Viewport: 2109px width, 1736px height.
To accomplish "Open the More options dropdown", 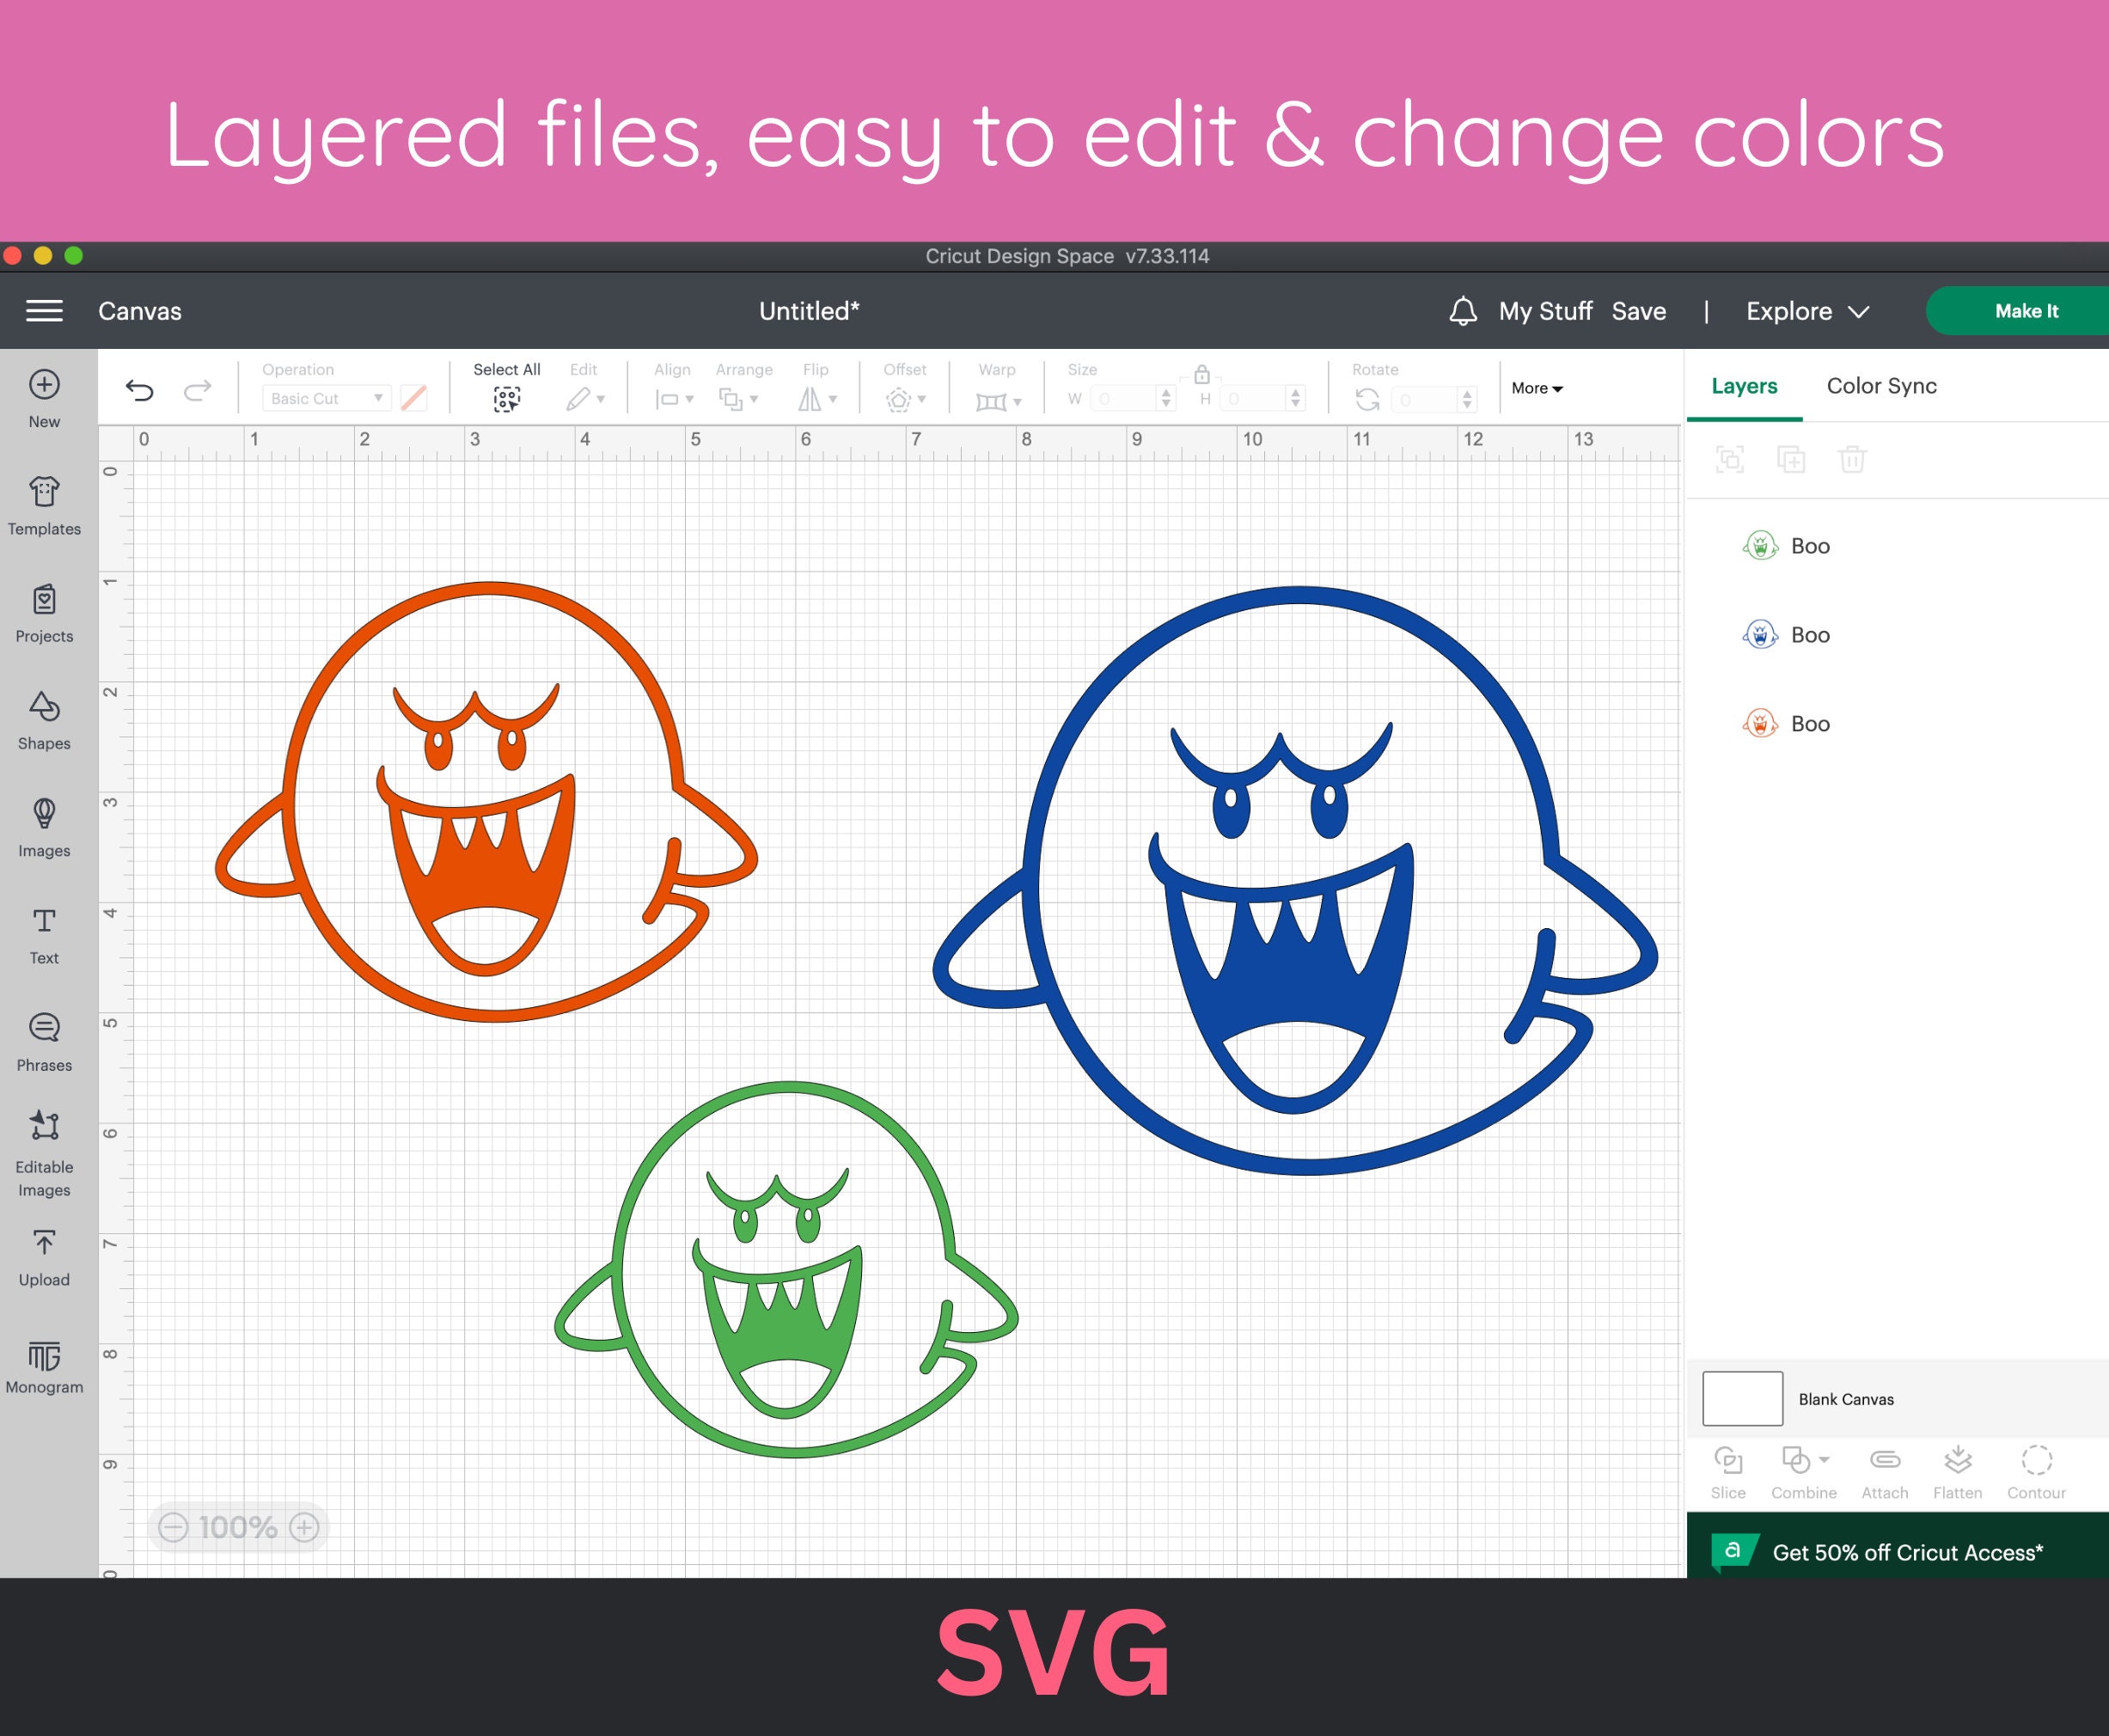I will (x=1537, y=388).
